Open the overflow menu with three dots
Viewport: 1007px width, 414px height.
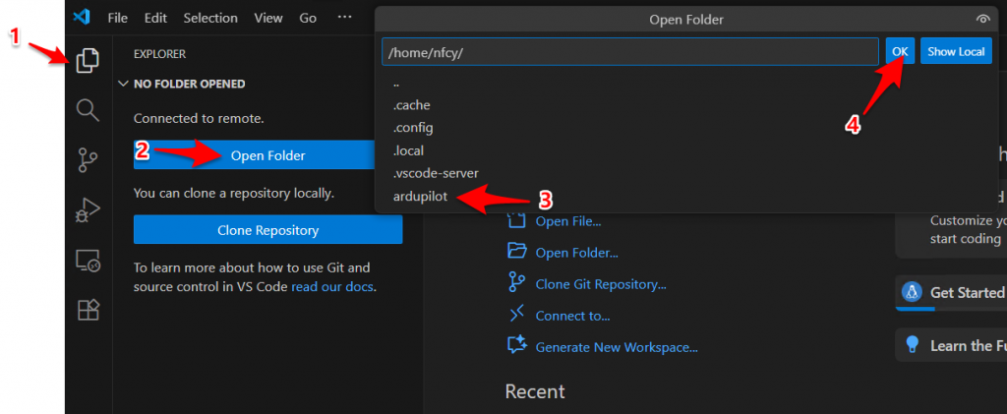coord(343,18)
